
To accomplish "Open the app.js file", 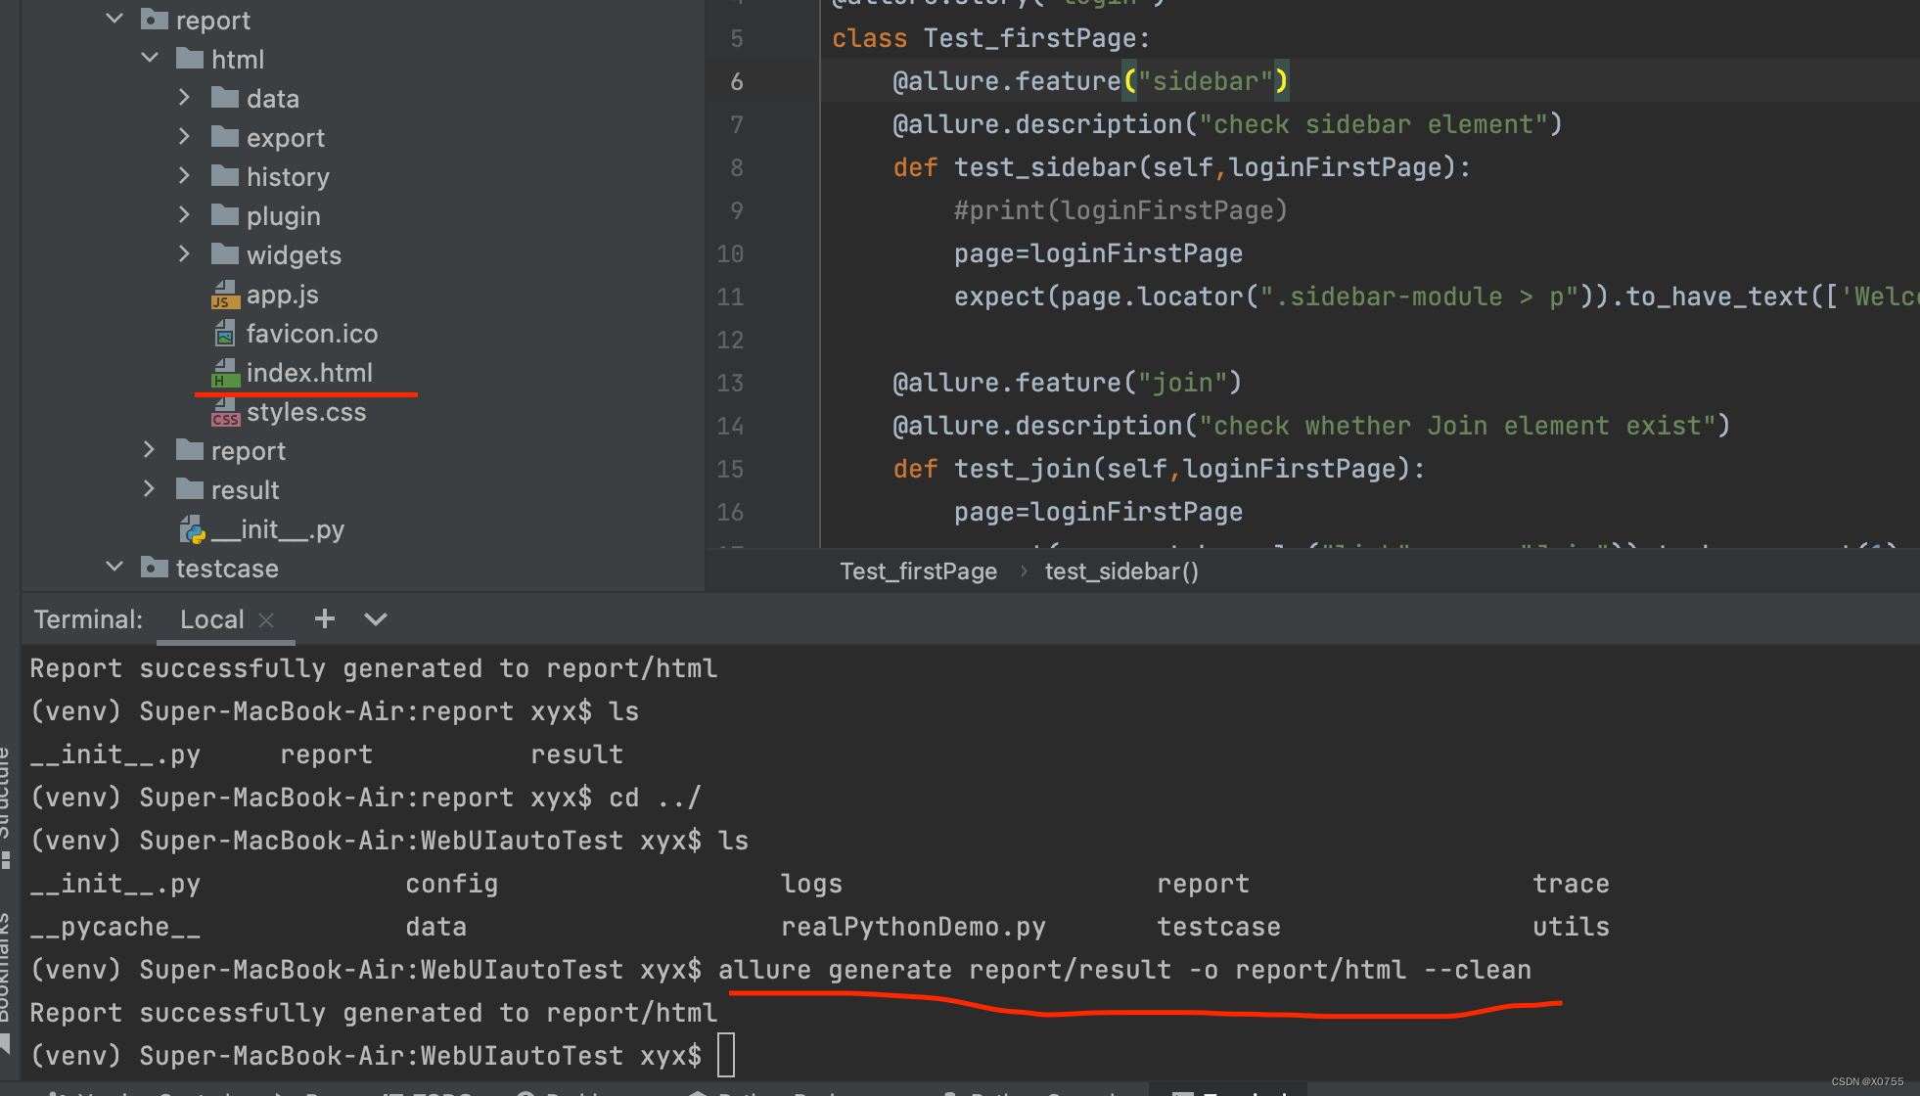I will [x=282, y=295].
